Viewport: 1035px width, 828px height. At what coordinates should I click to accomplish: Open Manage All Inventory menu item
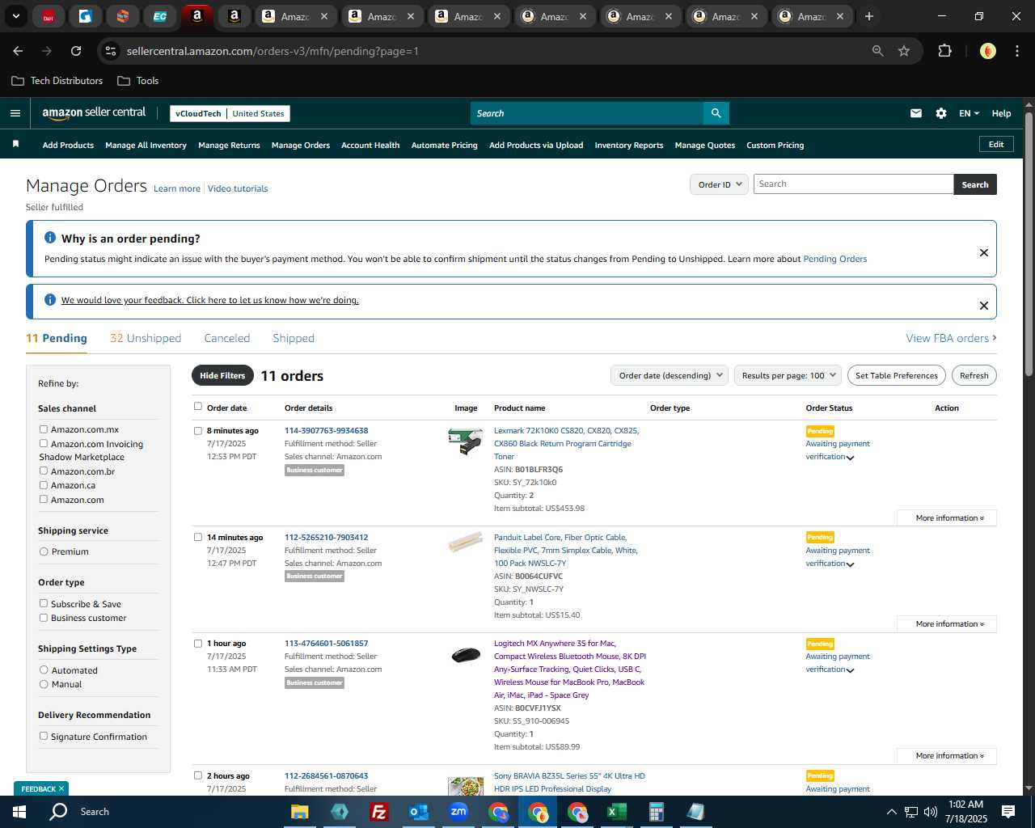(146, 146)
